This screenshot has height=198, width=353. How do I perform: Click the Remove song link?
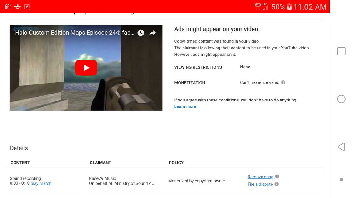tap(261, 177)
